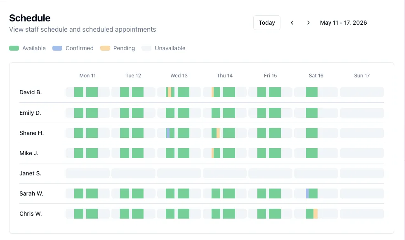Click David B.'s unavailable Sun 17 bar
Image resolution: width=405 pixels, height=240 pixels.
[x=362, y=92]
